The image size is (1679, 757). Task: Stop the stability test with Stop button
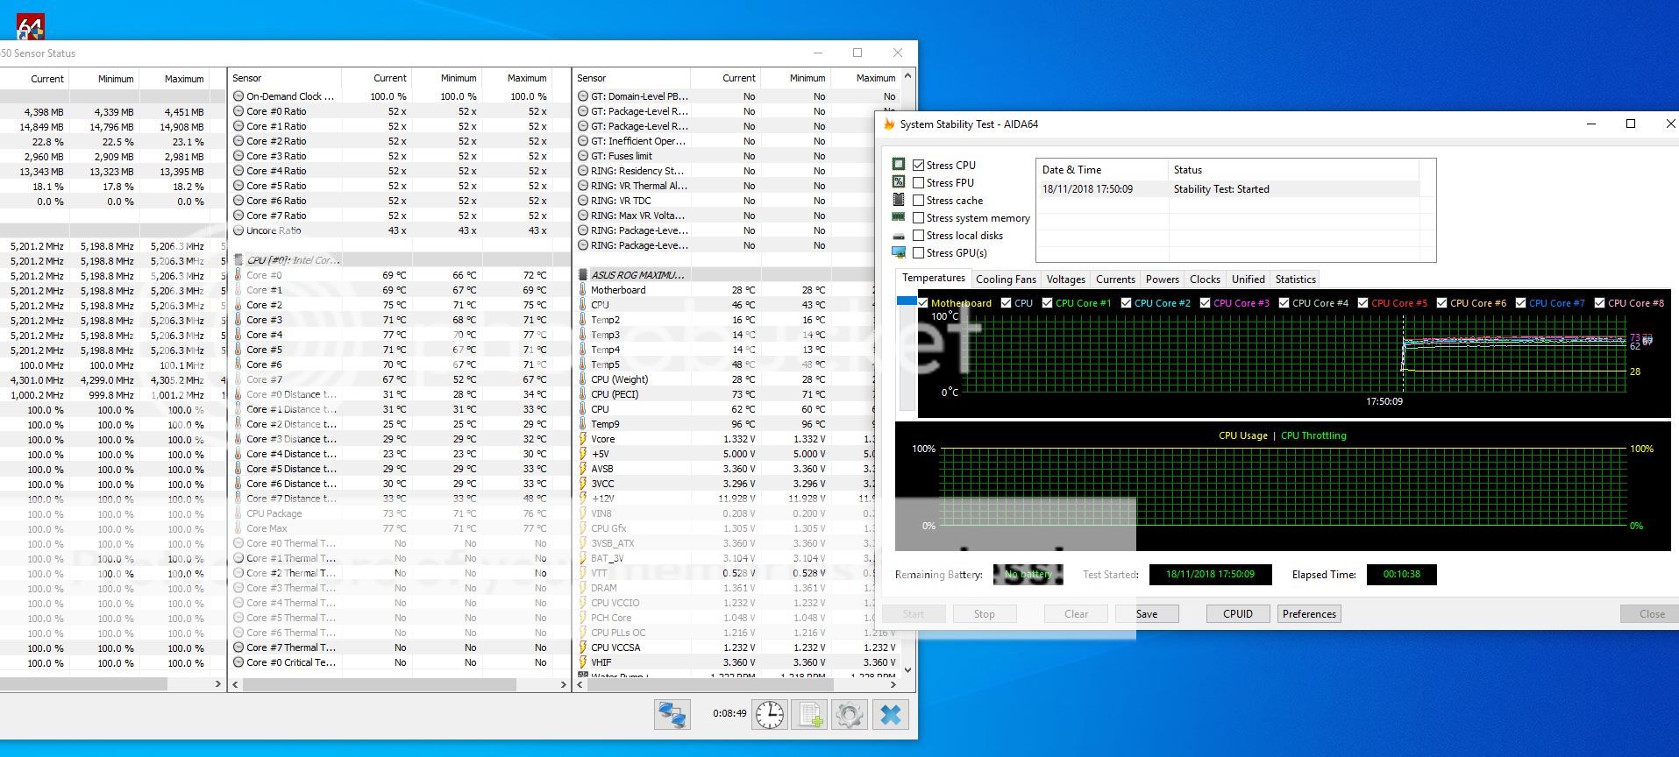(x=984, y=614)
